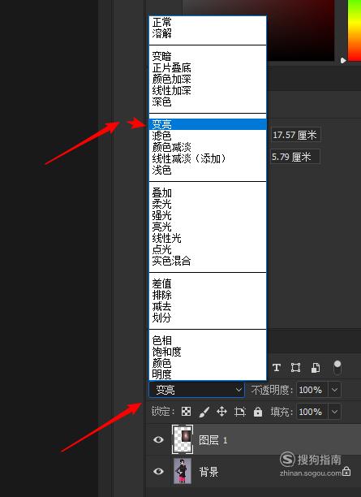This screenshot has height=497, width=361.
Task: Click the 背景 layer lock icon
Action: click(x=346, y=471)
